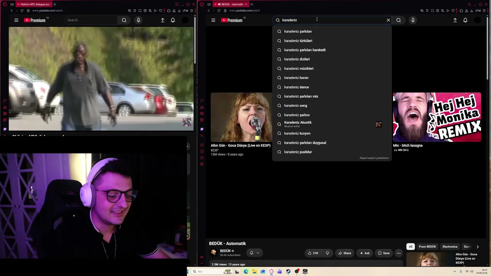Open the BEDÜK notification bell dropdown
The height and width of the screenshot is (276, 491).
pos(254,253)
